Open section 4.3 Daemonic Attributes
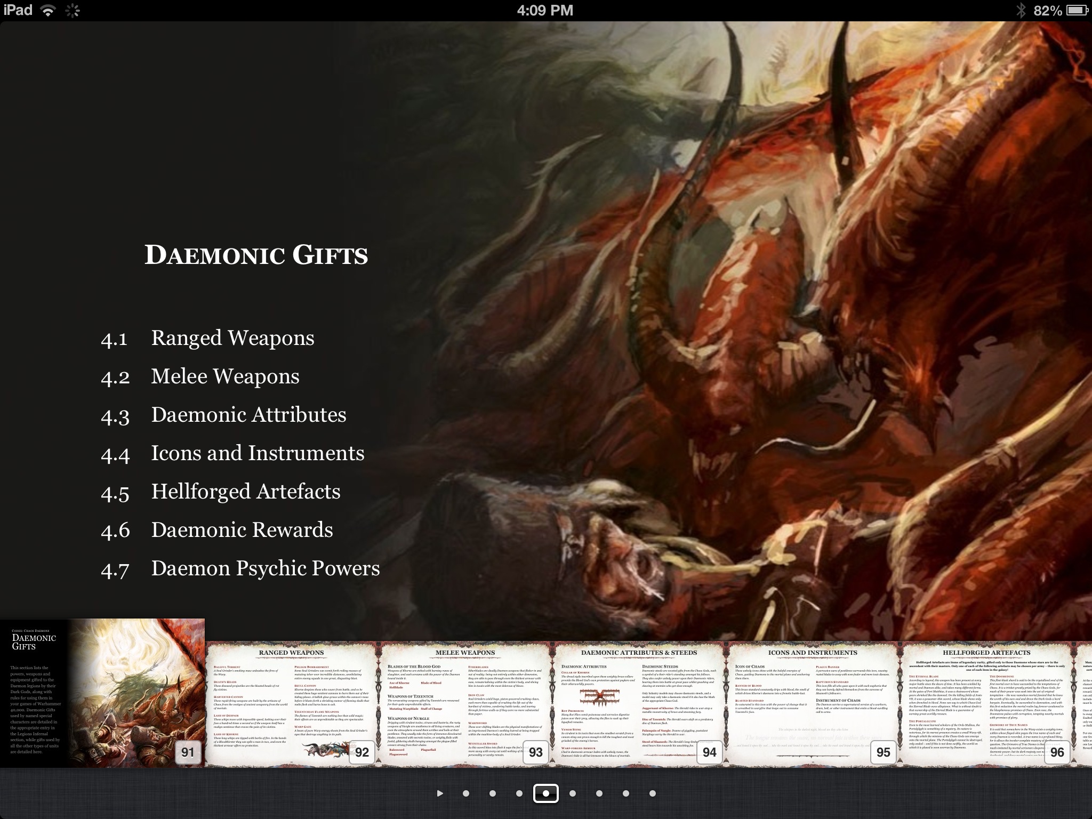This screenshot has height=819, width=1092. pos(223,415)
